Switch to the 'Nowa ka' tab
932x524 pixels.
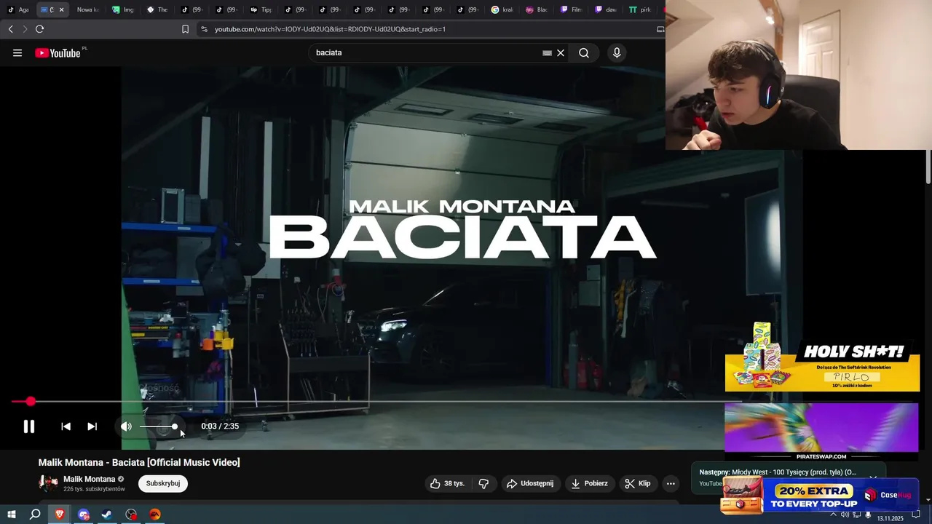87,10
